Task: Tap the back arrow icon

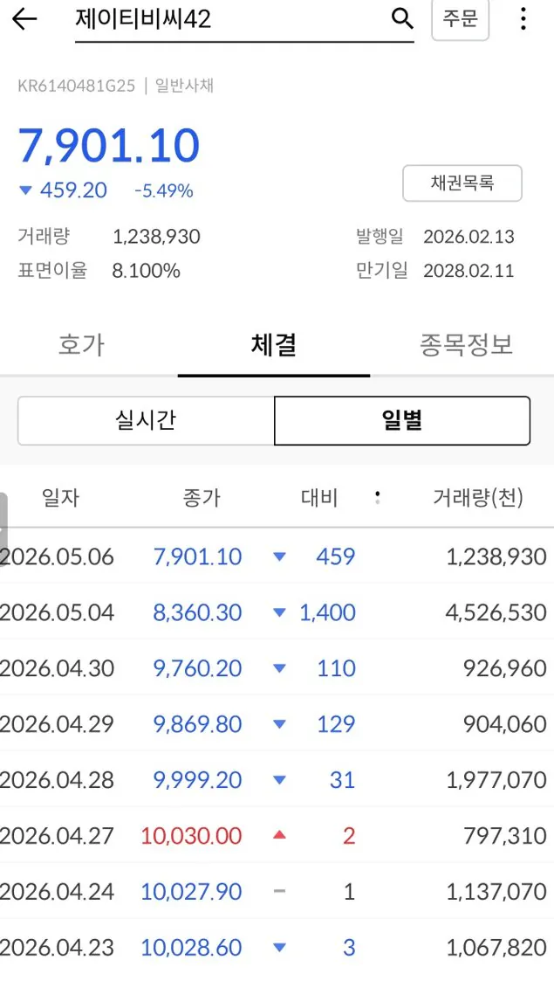Action: pyautogui.click(x=24, y=19)
